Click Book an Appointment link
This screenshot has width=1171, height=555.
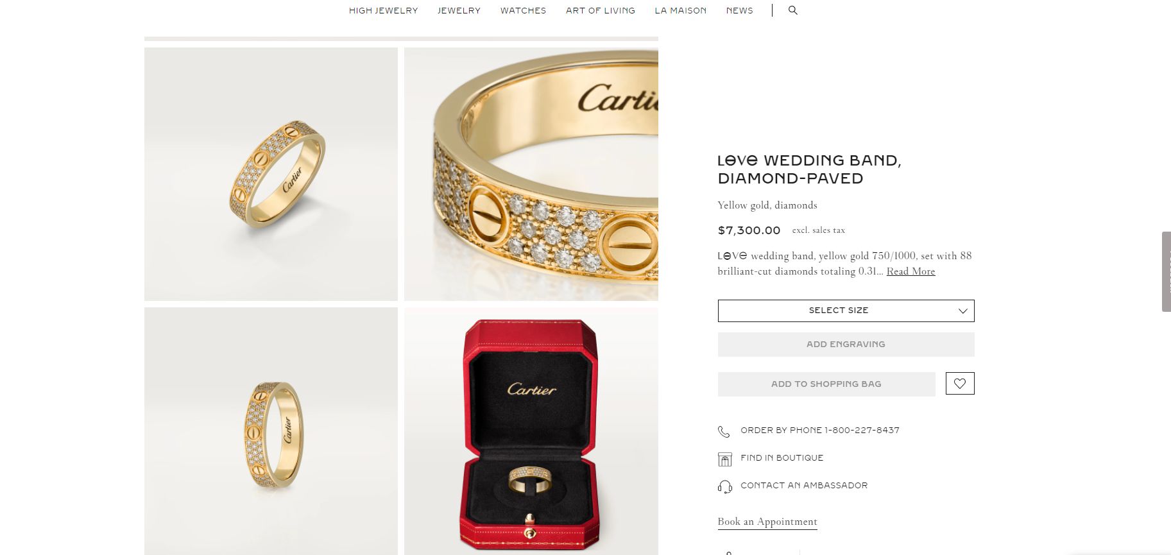(x=767, y=522)
